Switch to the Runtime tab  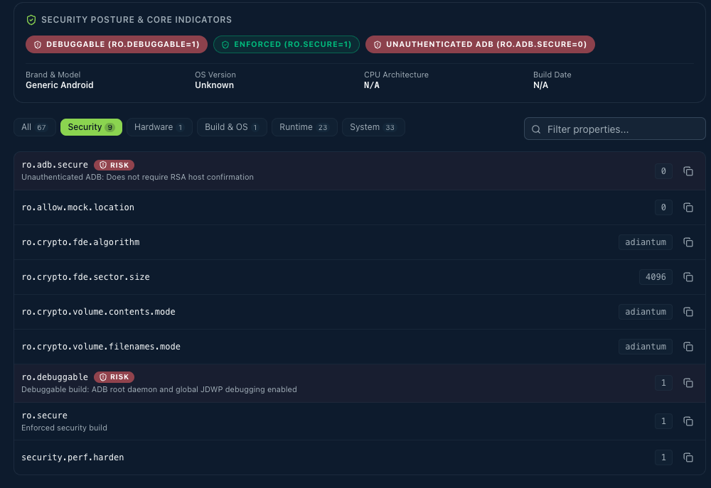(x=304, y=127)
